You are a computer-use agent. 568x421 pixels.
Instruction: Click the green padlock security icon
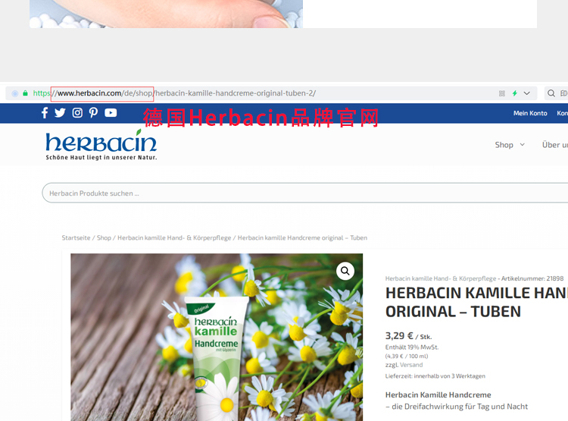tap(25, 93)
